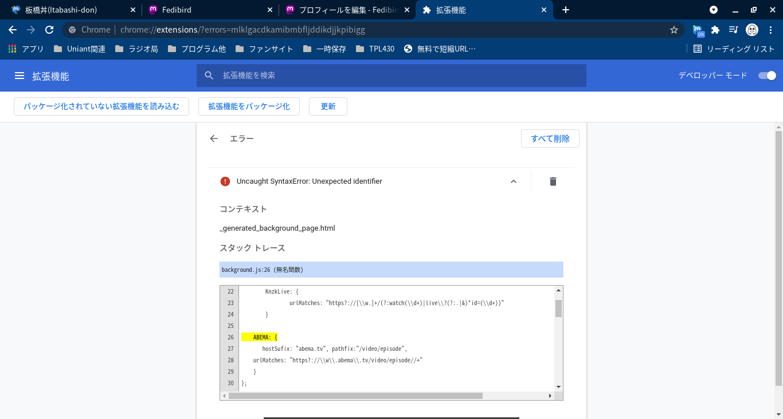Open the tab search dropdown arrow

pyautogui.click(x=714, y=10)
